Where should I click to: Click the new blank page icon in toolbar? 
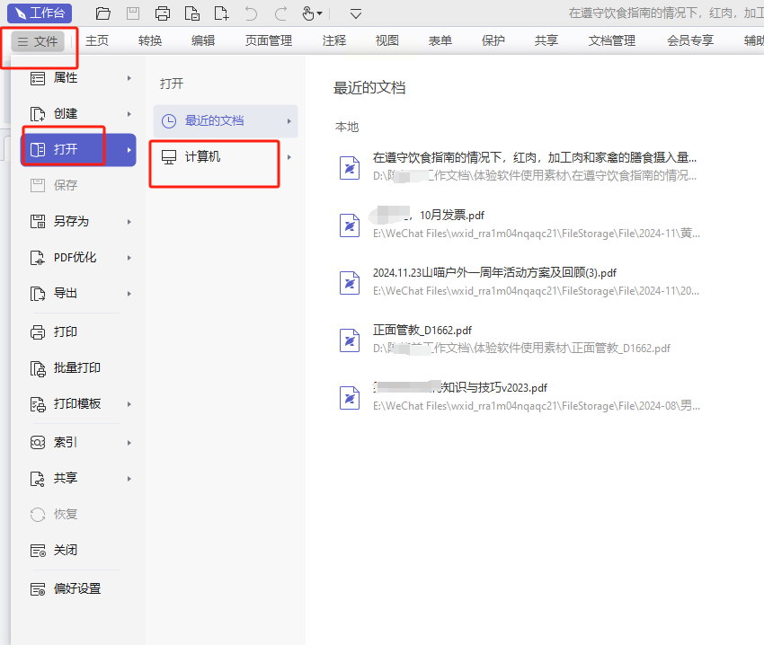tap(221, 13)
